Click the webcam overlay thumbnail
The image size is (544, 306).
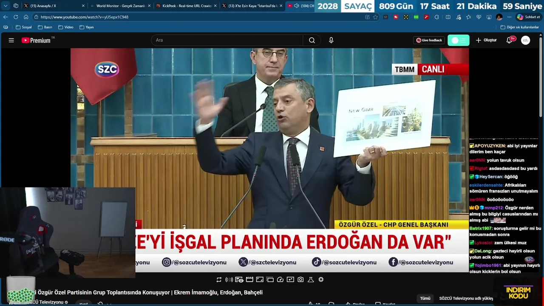tap(68, 232)
